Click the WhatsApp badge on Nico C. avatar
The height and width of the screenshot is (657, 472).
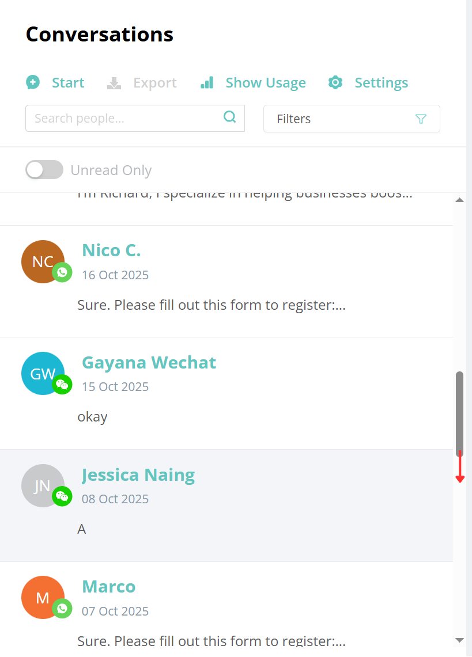(x=62, y=272)
